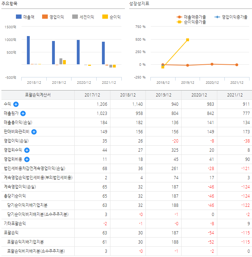Toggle 순이익 legend yellow swatch
The height and width of the screenshot is (257, 252).
[x=105, y=17]
